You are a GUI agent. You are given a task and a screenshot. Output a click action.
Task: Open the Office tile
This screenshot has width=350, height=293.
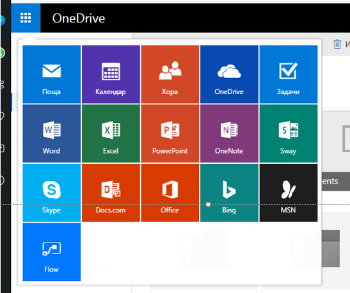[170, 193]
